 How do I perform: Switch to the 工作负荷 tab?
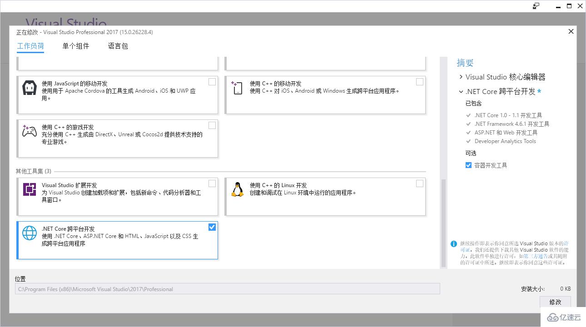coord(30,46)
